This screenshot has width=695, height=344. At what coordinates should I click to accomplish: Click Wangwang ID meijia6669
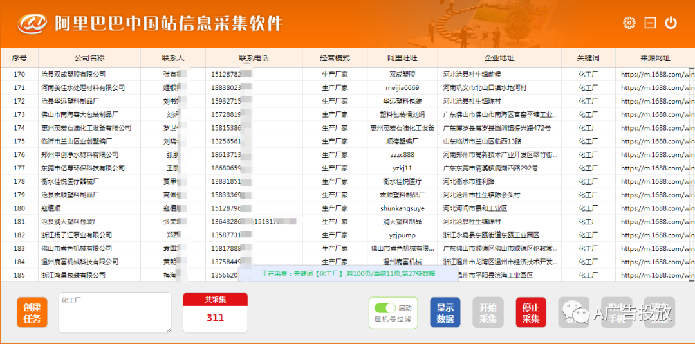coord(402,87)
